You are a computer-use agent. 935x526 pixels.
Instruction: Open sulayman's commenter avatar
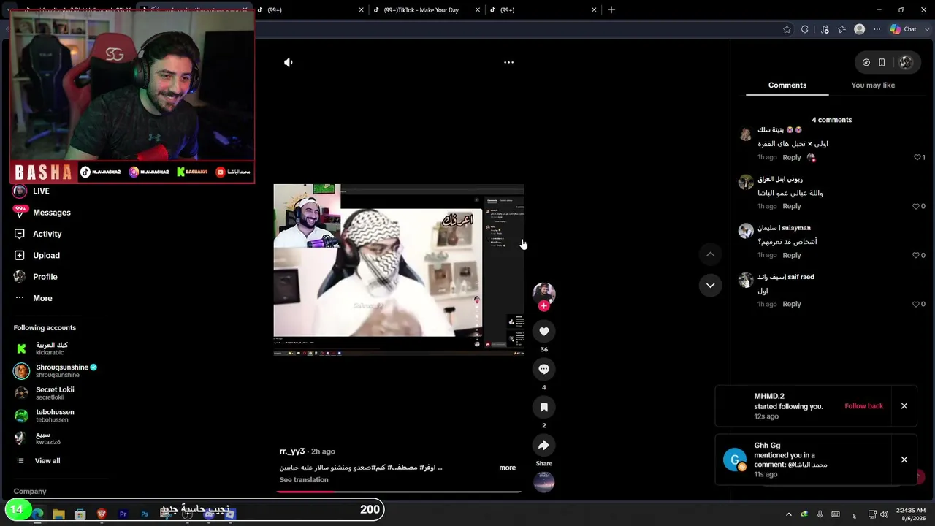click(x=746, y=232)
